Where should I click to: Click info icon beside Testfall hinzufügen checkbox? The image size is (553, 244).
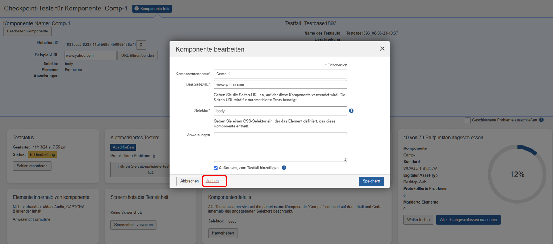284,168
